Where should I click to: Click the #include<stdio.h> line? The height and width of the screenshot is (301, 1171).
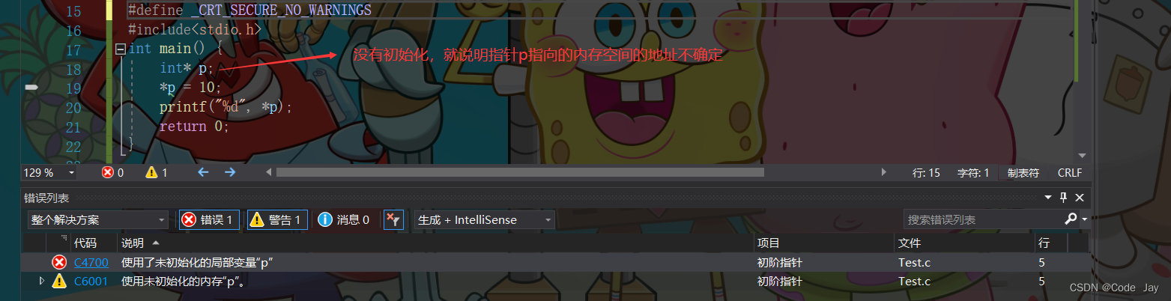coord(195,30)
